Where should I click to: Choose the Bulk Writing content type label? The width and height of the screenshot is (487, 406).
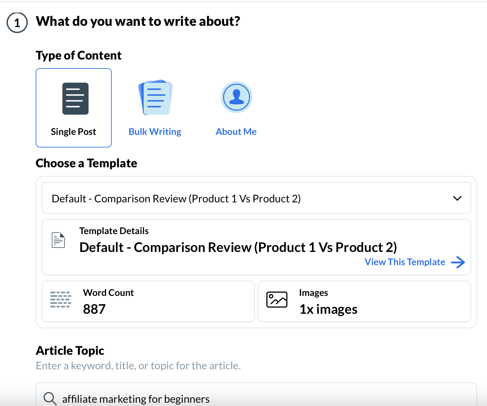(155, 132)
